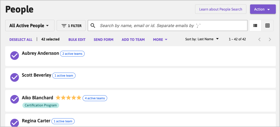The width and height of the screenshot is (280, 127).
Task: Switch to list view icon
Action: [255, 26]
